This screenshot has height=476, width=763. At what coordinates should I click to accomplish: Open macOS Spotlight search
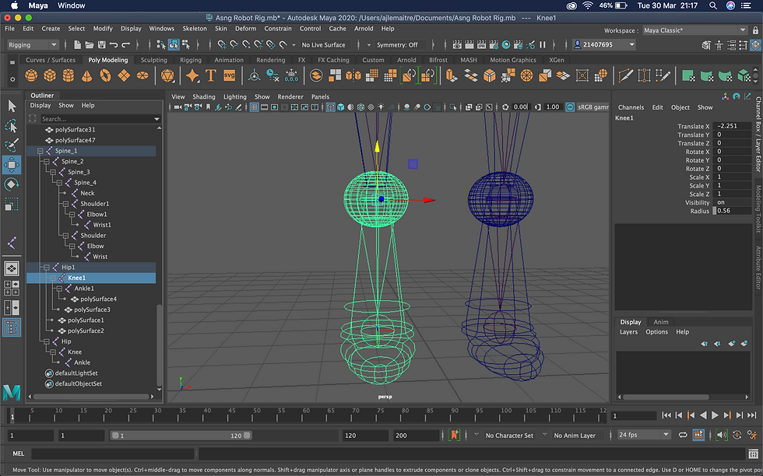713,6
